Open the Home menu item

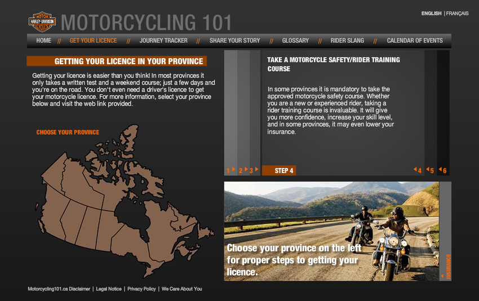[x=44, y=41]
